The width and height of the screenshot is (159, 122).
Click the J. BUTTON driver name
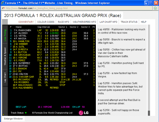click(x=21, y=52)
